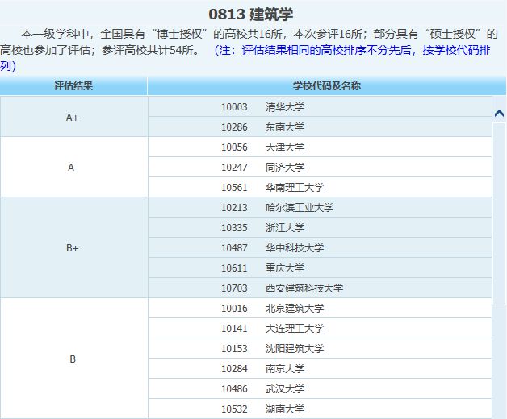507x419 pixels.
Task: Click the row 10141 大连理工大学
Action: pyautogui.click(x=320, y=328)
